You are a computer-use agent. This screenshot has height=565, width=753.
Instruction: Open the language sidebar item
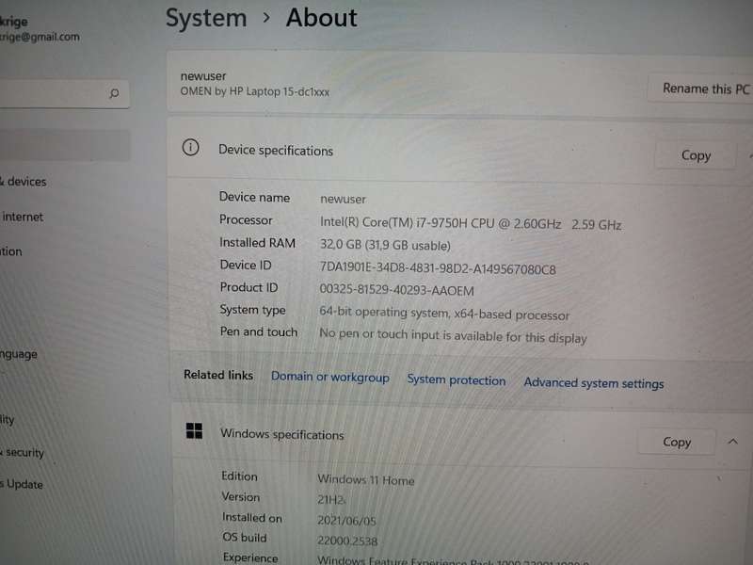click(x=19, y=355)
